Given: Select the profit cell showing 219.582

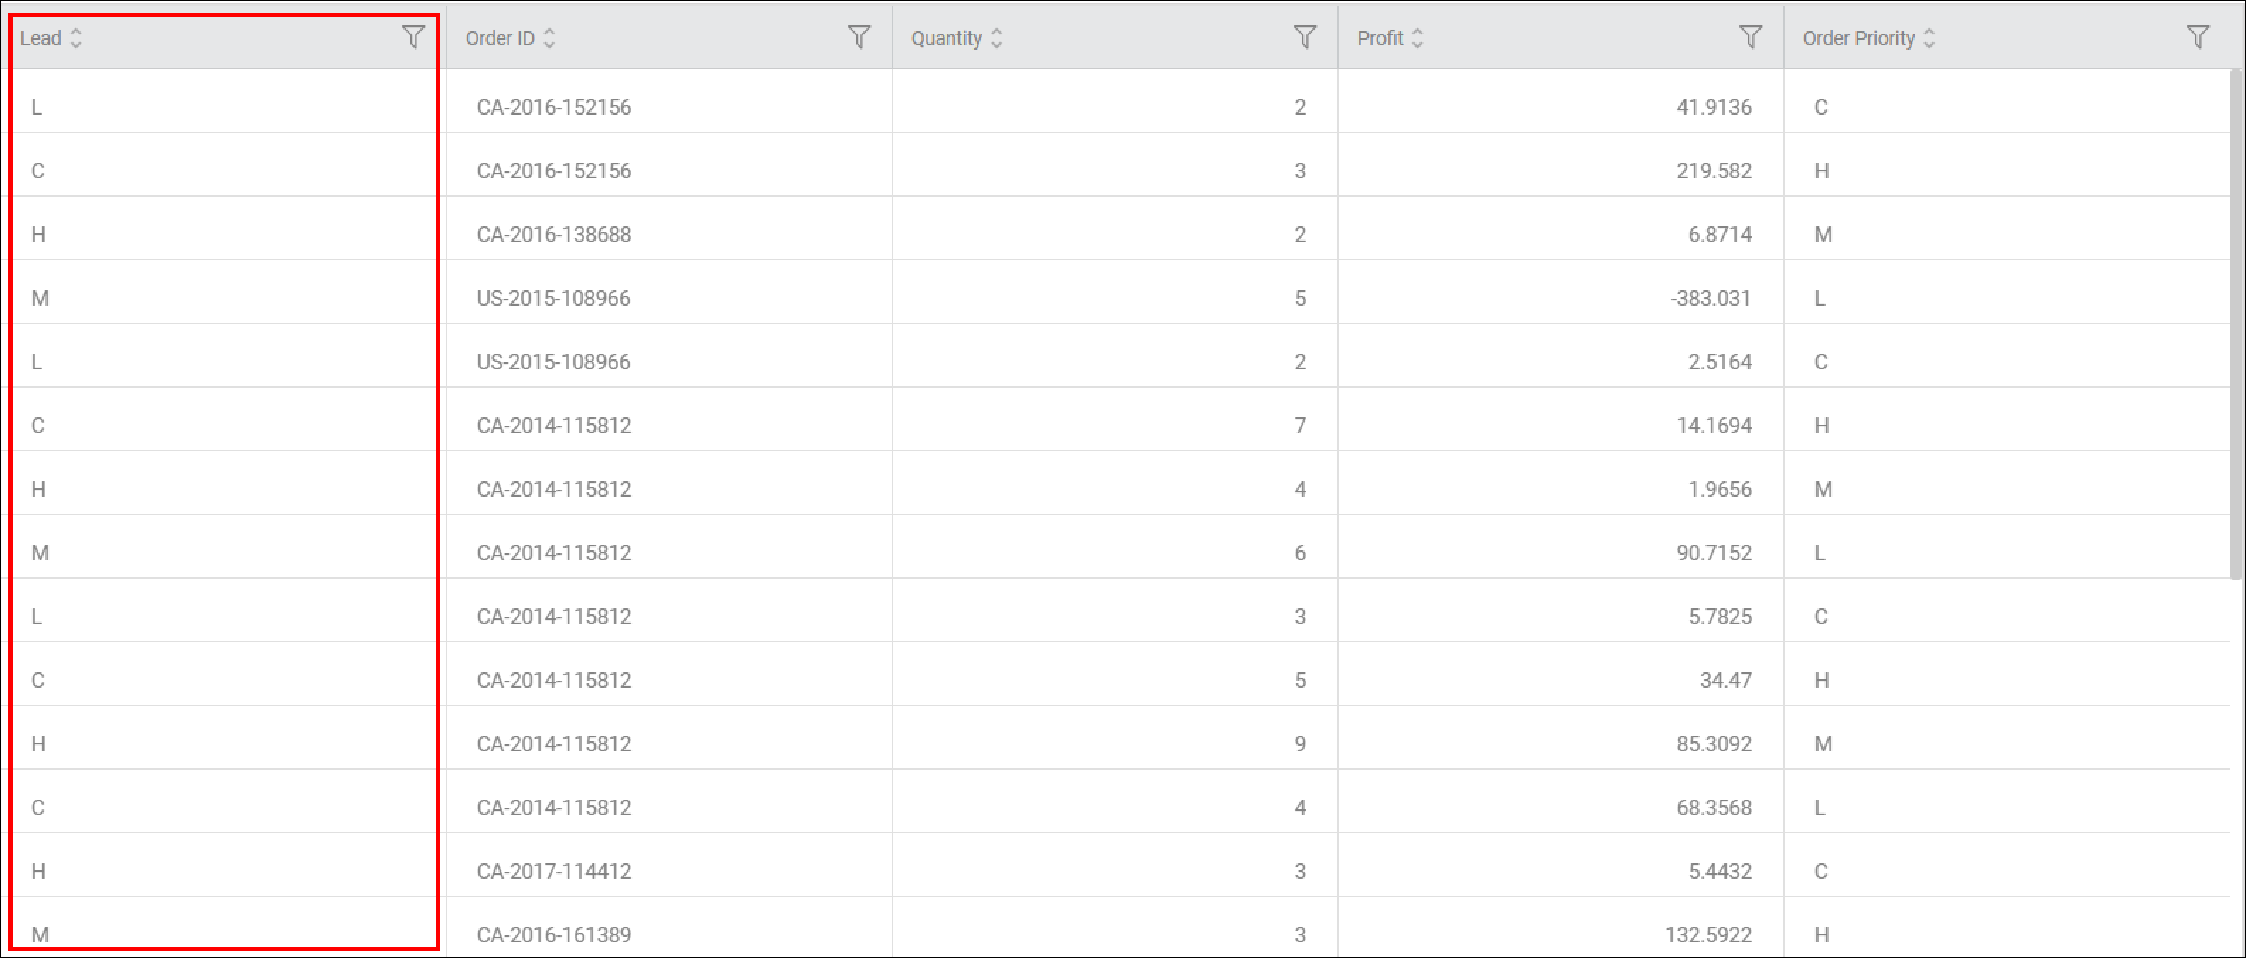Looking at the screenshot, I should (x=1561, y=171).
